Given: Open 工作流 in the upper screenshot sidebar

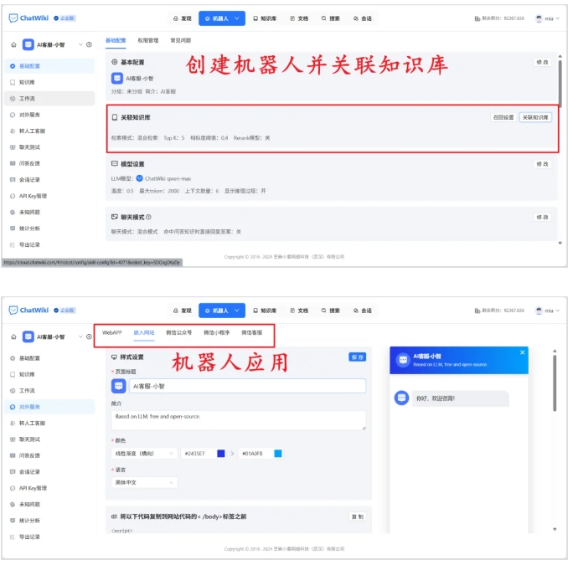Looking at the screenshot, I should point(49,99).
